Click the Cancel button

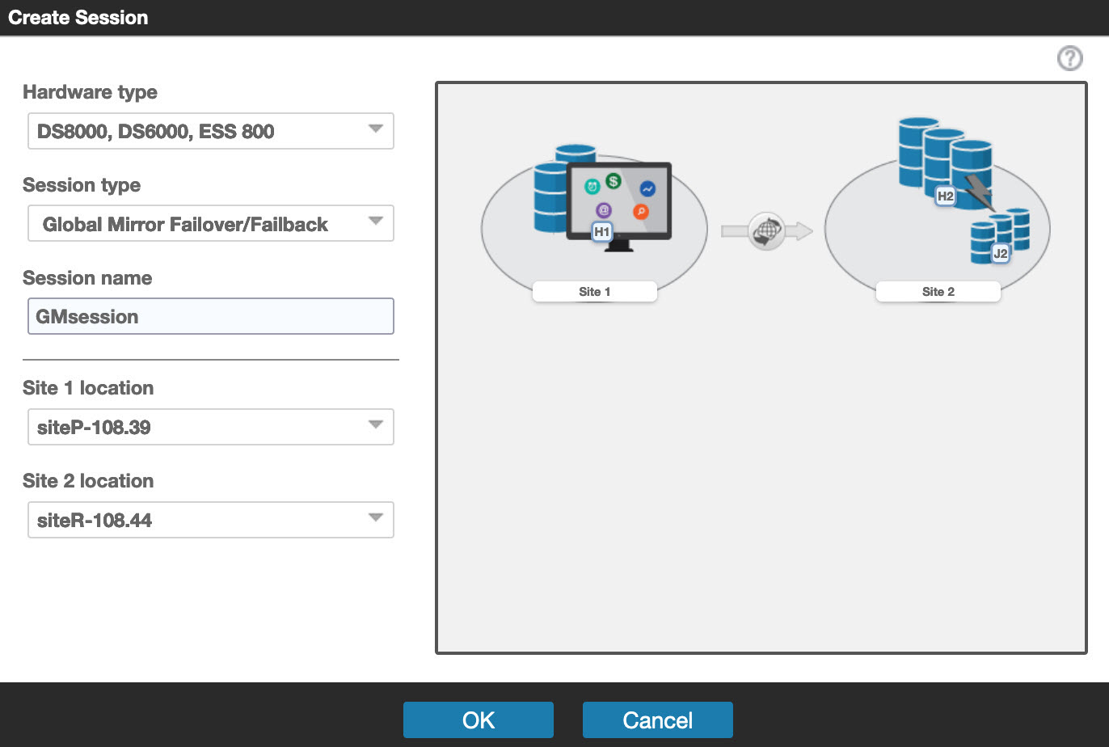coord(657,719)
